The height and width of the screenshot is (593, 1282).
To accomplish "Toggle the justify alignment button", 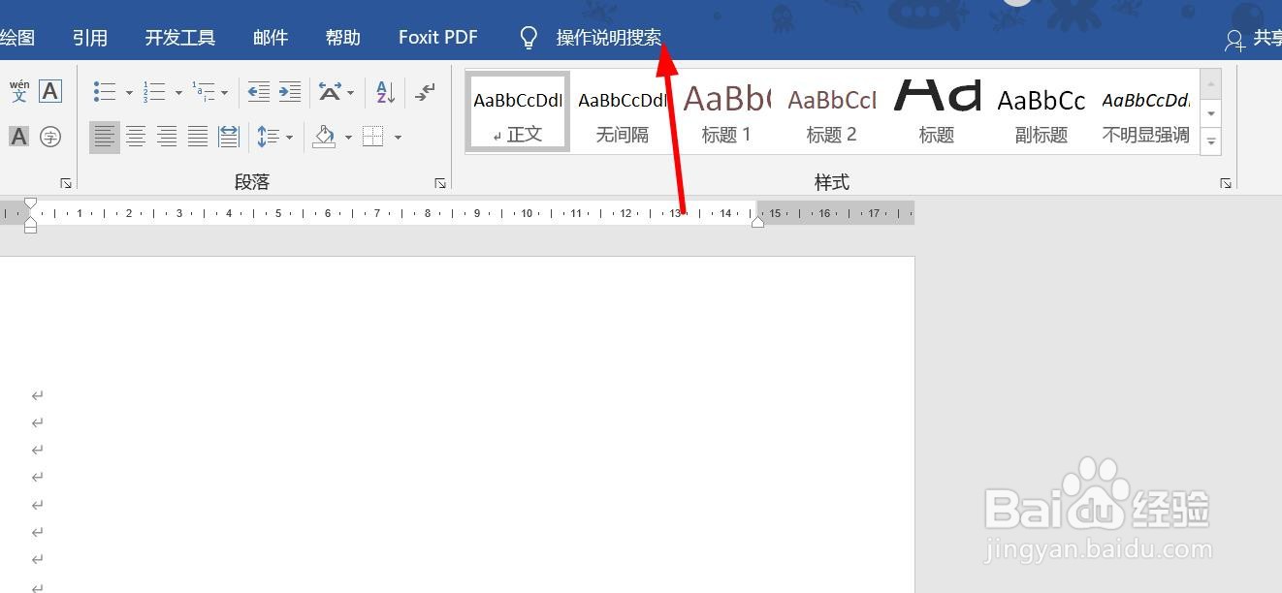I will tap(198, 137).
